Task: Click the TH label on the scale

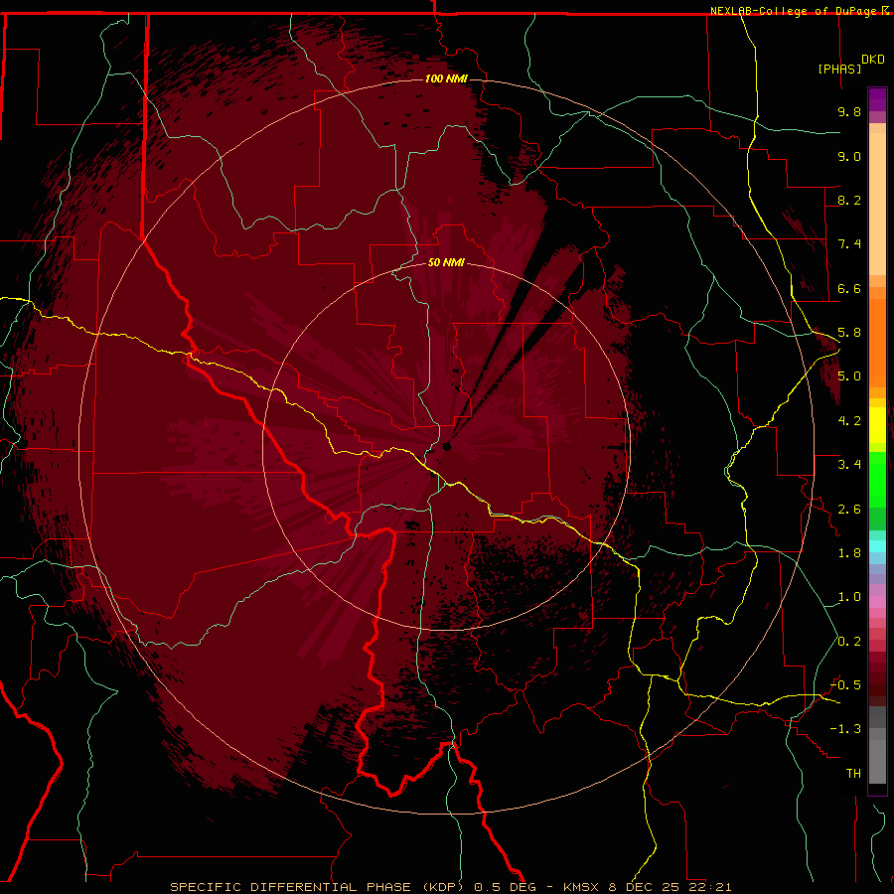Action: pos(853,774)
